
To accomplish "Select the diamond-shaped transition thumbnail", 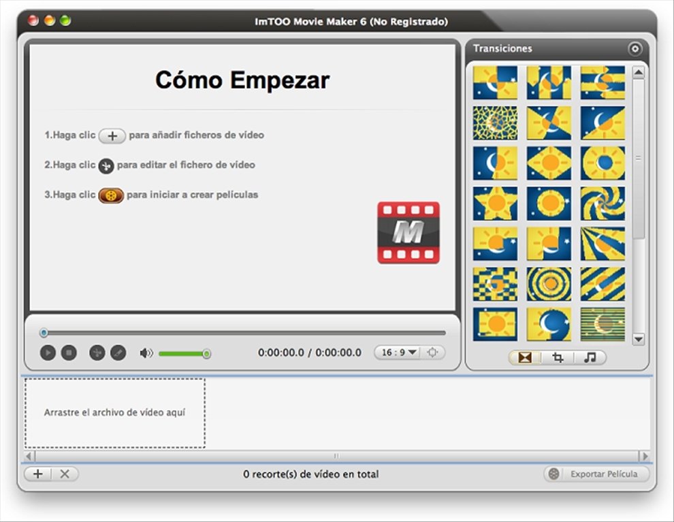I will 549,163.
